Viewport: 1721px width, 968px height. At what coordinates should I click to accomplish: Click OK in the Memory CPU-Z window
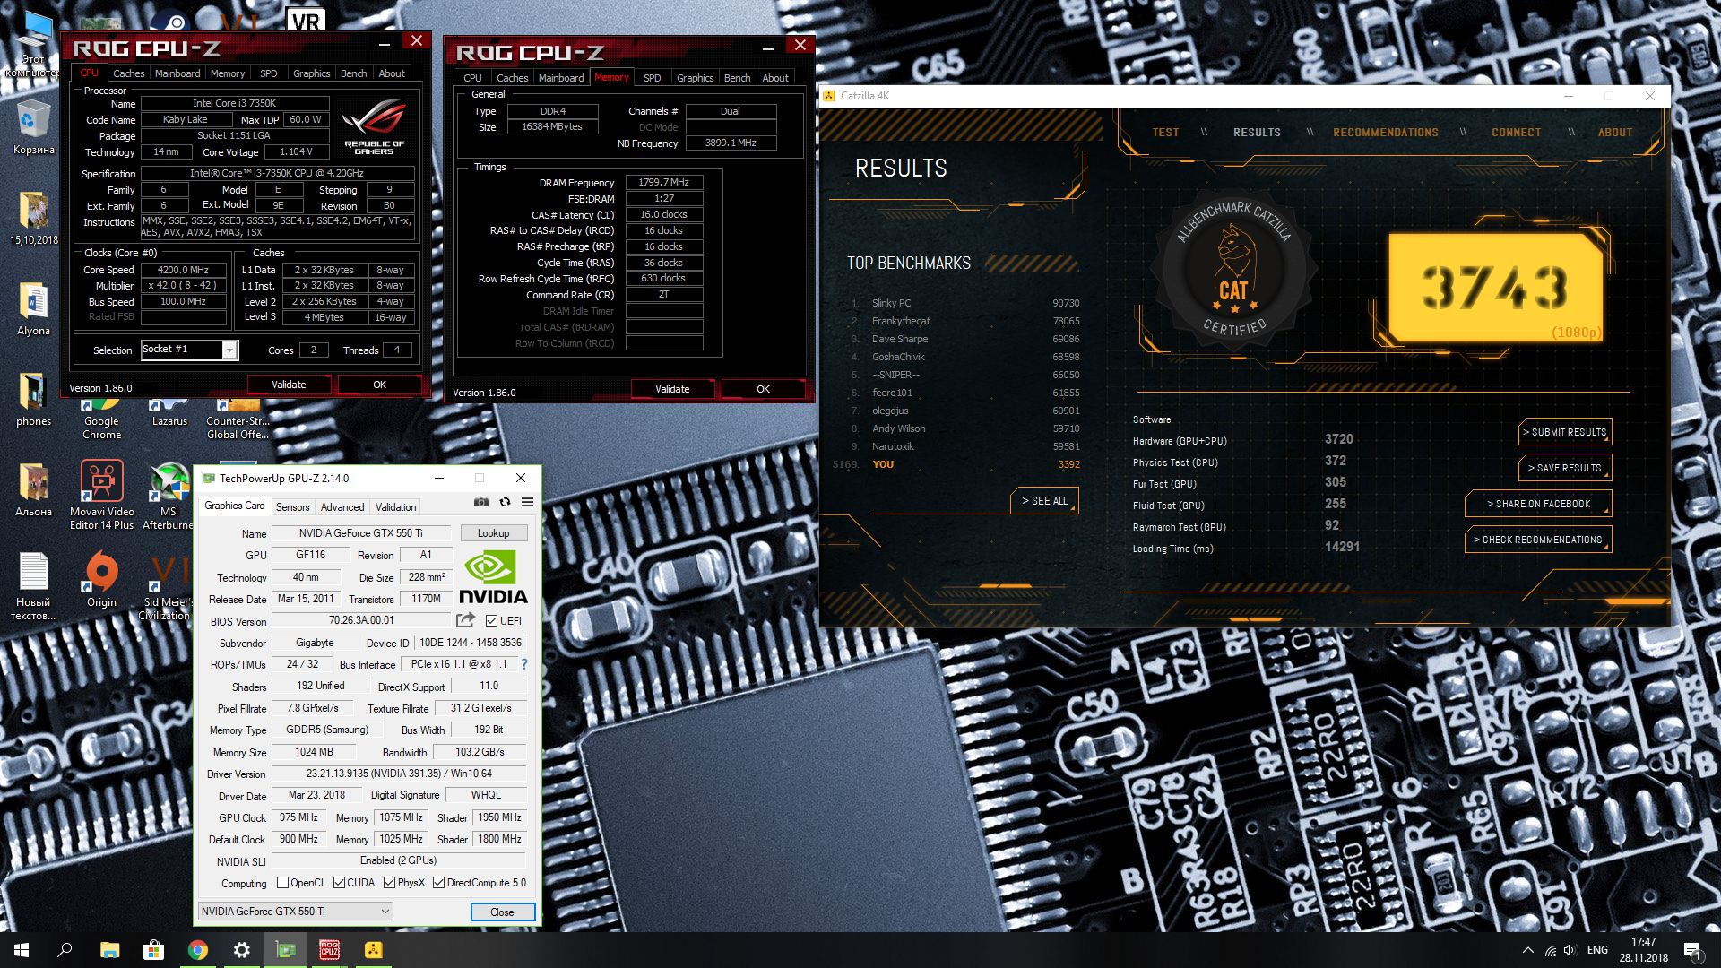(763, 389)
